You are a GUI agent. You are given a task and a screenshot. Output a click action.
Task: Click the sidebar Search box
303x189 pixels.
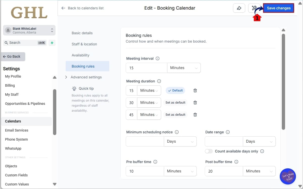[x=25, y=43]
